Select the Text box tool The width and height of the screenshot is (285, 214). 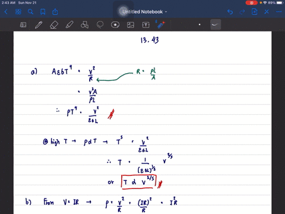[145, 25]
